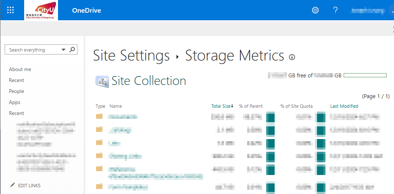
Task: Click the Site Collection hierarchy icon
Action: (102, 82)
